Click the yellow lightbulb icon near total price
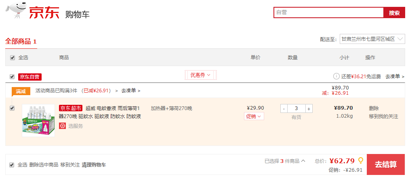 [361, 161]
